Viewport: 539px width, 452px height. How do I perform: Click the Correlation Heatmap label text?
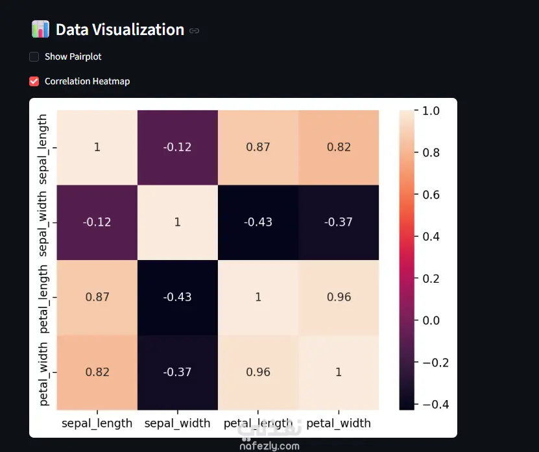click(x=88, y=82)
